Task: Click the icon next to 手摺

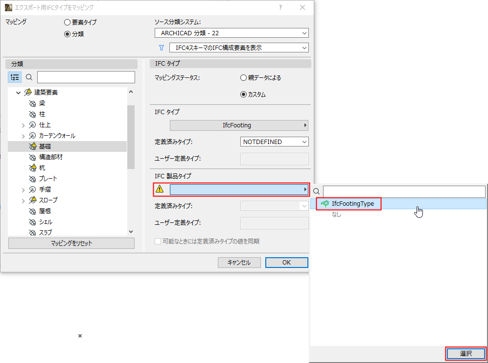Action: [32, 190]
